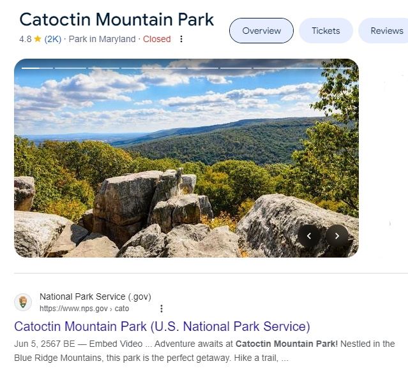Show the next park photo
408x373 pixels.
[337, 236]
